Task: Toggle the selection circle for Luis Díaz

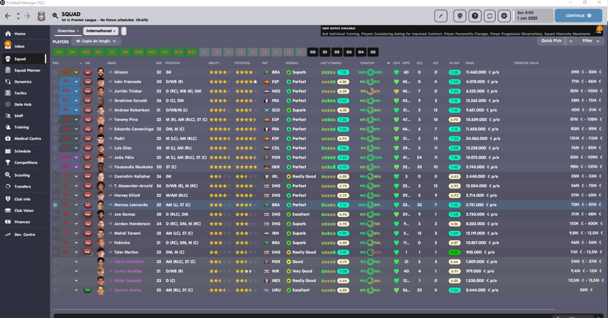Action: point(55,148)
